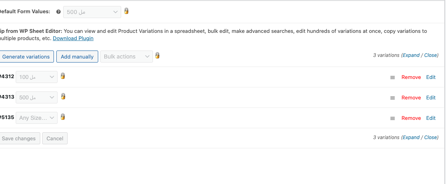The height and width of the screenshot is (184, 446).
Task: Open the Bulk actions dropdown
Action: click(126, 57)
